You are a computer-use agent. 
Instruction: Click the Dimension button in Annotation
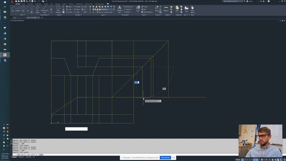(128, 7)
